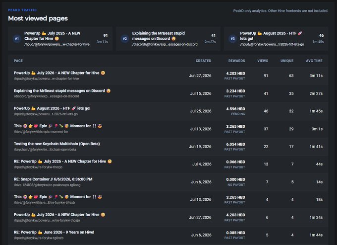
Task: Click the '6.054 HBD' reward value
Action: [235, 144]
